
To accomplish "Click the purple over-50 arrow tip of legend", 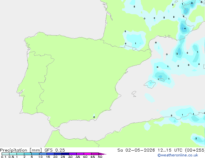I will pyautogui.click(x=102, y=154).
